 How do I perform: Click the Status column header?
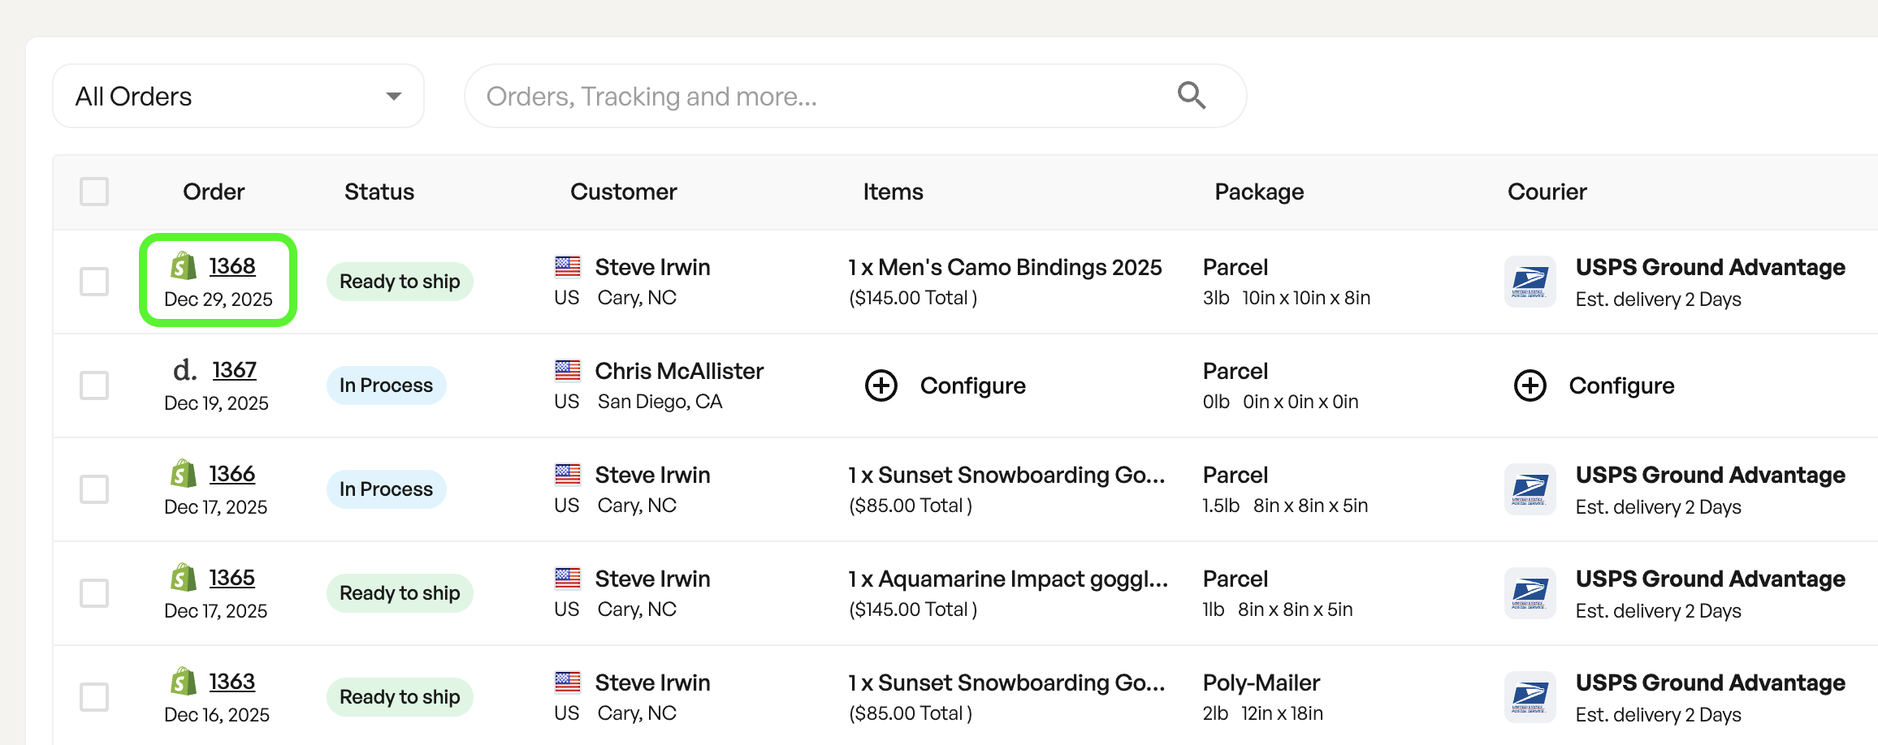tap(379, 192)
